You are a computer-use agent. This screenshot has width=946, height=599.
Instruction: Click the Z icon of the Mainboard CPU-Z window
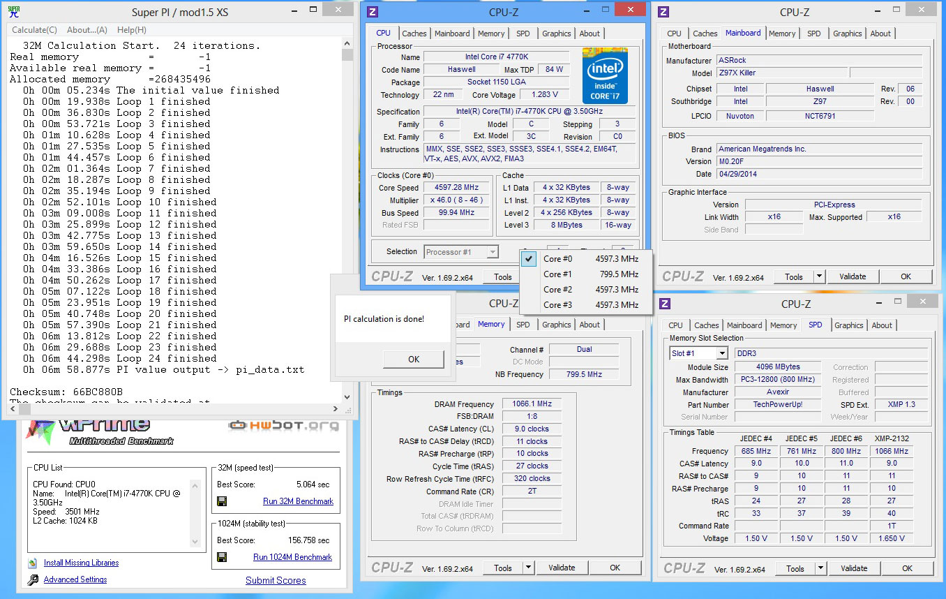point(663,12)
